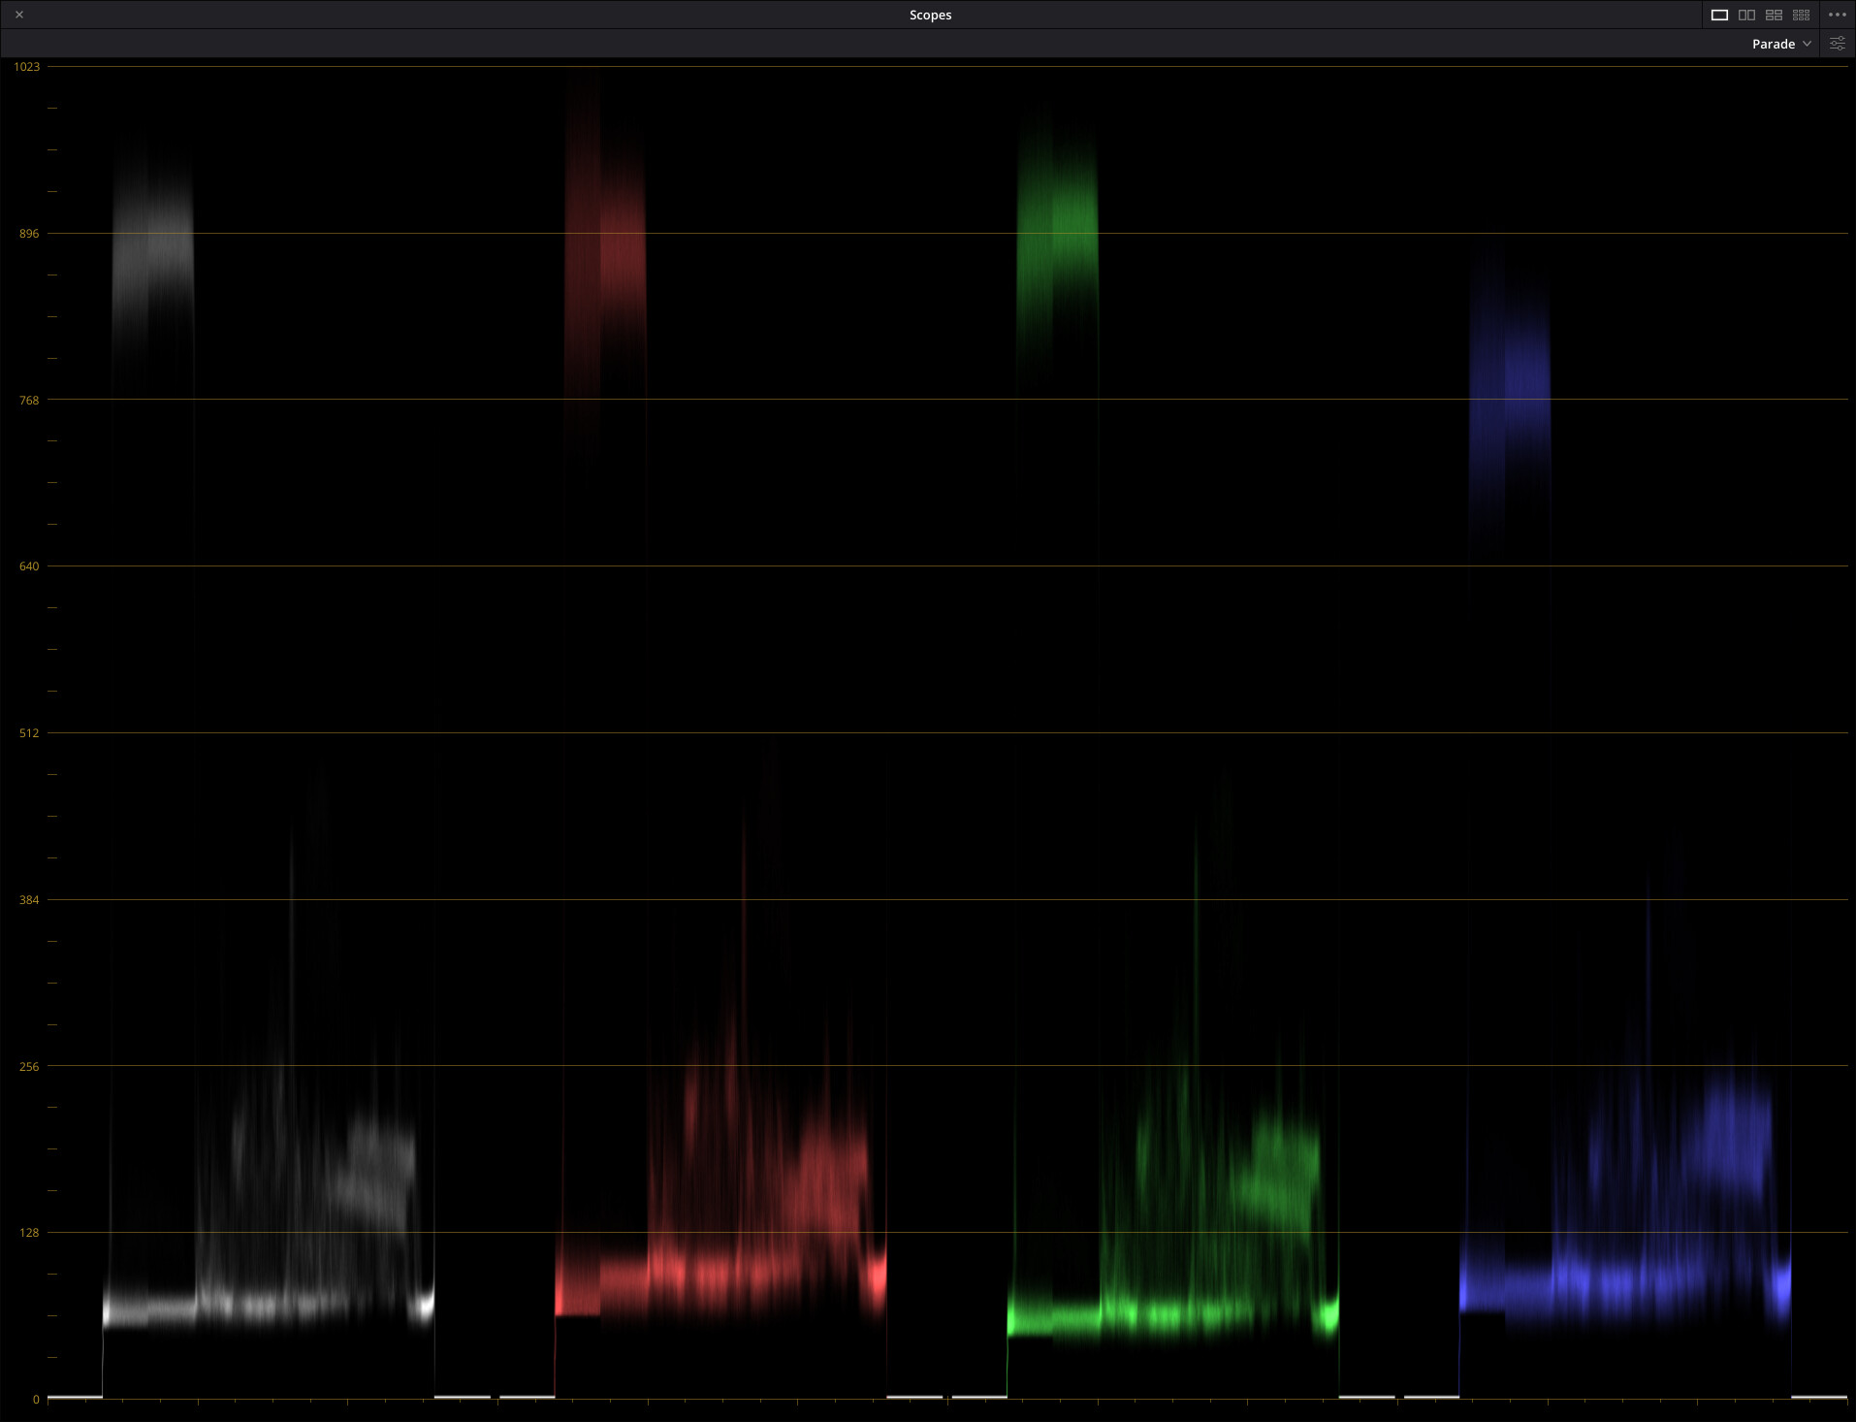Click the 128 scale label
1856x1422 pixels.
click(x=29, y=1232)
